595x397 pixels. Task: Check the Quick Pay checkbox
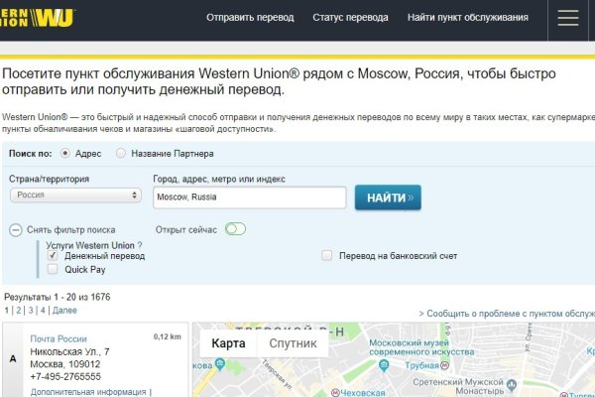click(53, 269)
